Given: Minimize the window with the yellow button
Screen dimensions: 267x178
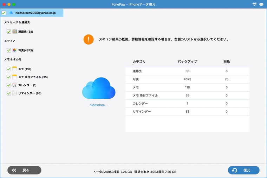Looking at the screenshot, I should [9, 5].
